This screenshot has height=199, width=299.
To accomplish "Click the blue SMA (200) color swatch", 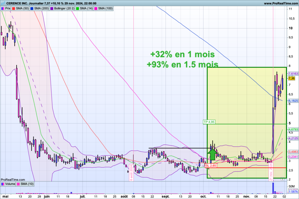I will coord(32,8).
